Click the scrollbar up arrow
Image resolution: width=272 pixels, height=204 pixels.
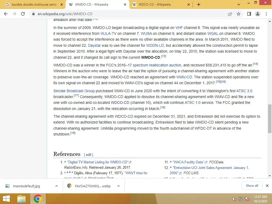[270, 21]
